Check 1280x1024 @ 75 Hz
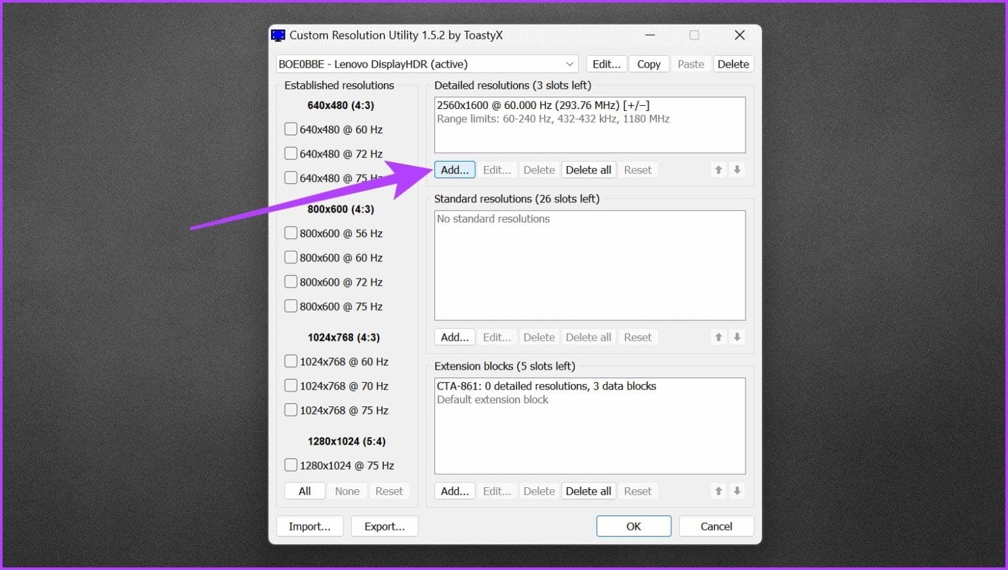The height and width of the screenshot is (570, 1008). click(x=291, y=466)
